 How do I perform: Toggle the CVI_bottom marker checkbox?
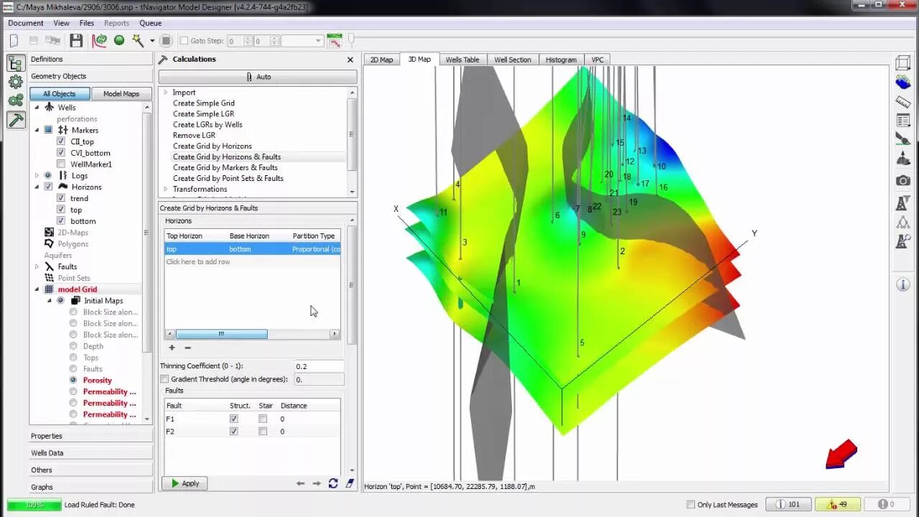click(x=61, y=153)
